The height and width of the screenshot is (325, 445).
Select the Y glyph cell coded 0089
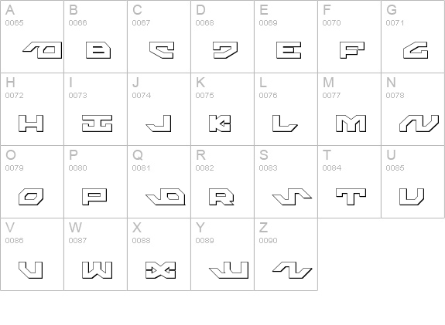tap(223, 254)
